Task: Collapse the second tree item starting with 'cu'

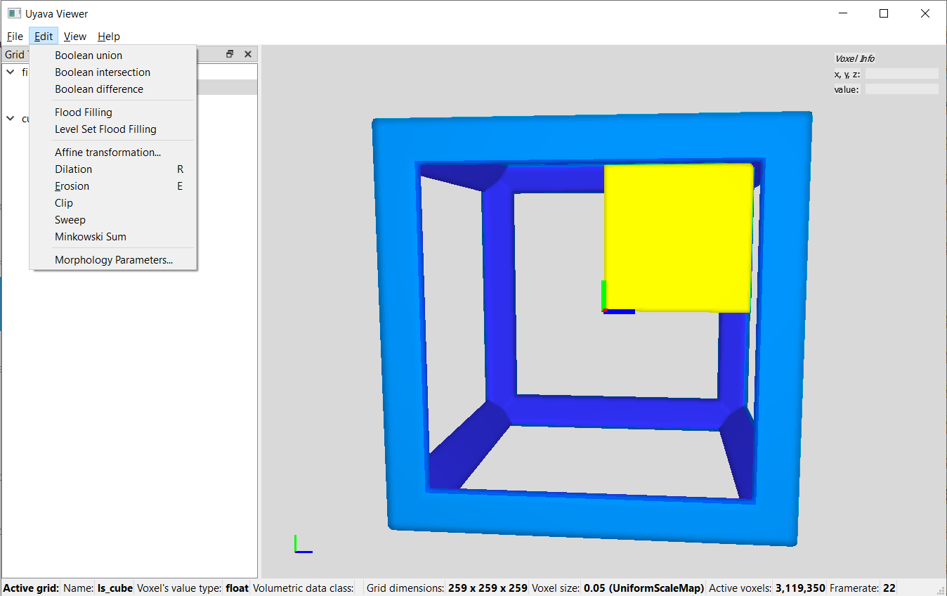Action: 11,118
